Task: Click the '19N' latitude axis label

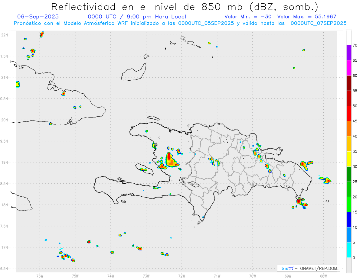Action: [5, 163]
